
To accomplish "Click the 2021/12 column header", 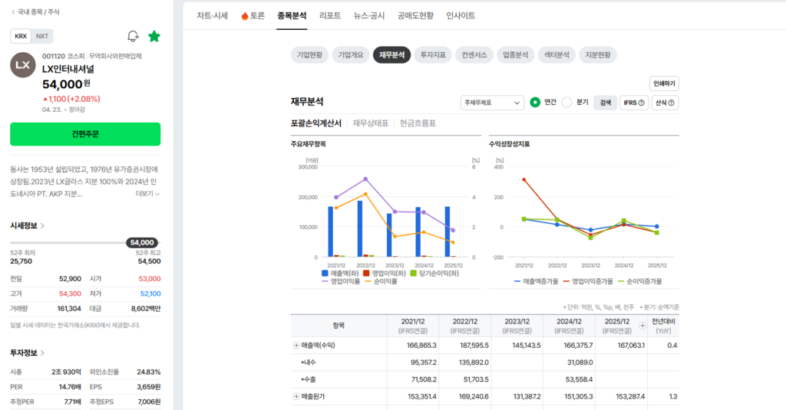I will (x=412, y=326).
